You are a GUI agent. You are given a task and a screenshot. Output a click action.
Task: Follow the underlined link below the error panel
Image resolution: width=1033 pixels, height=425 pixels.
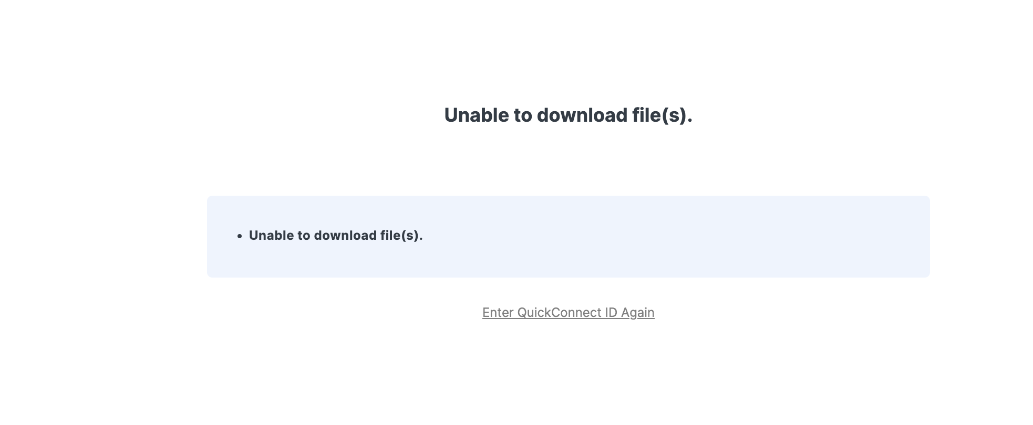(568, 312)
